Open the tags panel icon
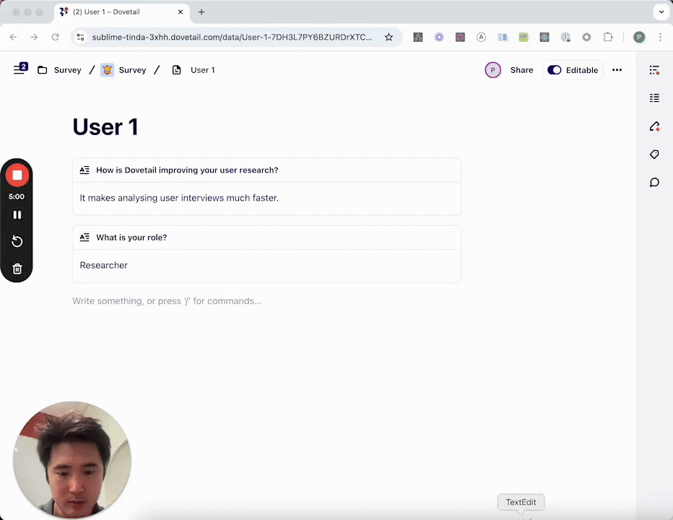Viewport: 673px width, 520px height. (654, 155)
